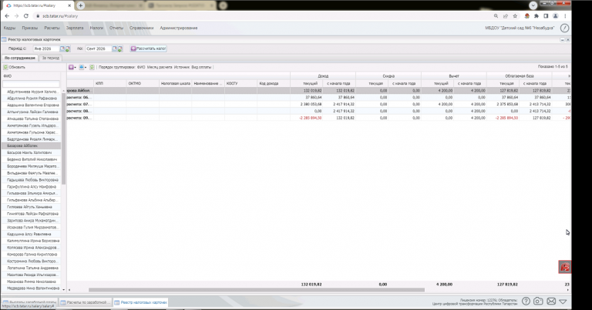Viewport: 592px width, 310px height.
Task: Select employee Калимуллина Ирина Борисовна
Action: click(x=31, y=241)
